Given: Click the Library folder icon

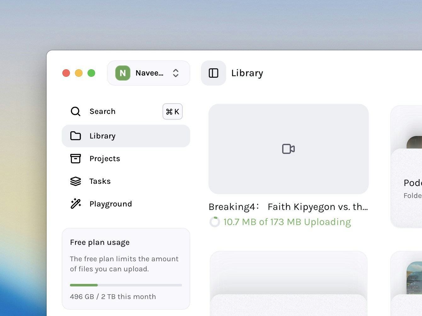Looking at the screenshot, I should click(x=76, y=136).
